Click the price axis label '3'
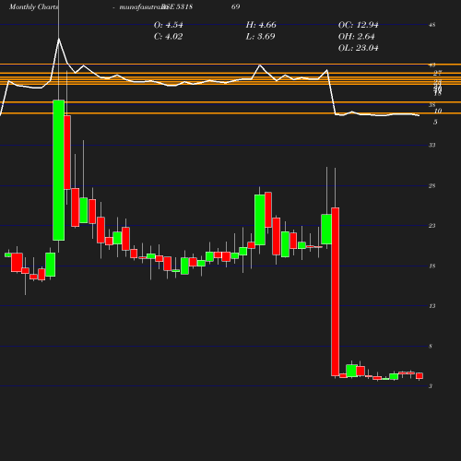The image size is (461, 461). pos(431,386)
